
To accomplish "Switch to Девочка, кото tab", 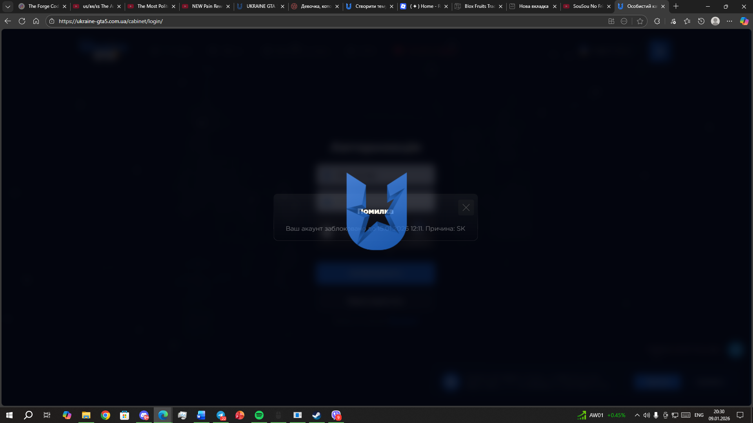I will tap(316, 6).
